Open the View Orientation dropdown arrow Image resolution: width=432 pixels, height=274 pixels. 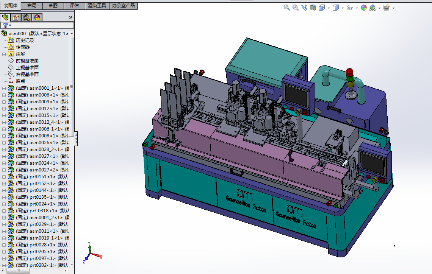pos(329,8)
